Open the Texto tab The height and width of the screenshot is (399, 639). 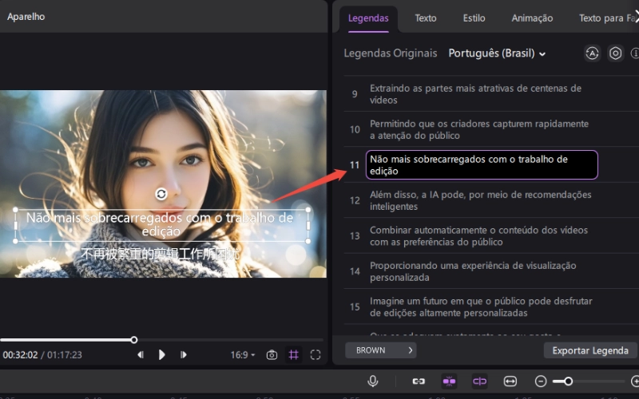pos(426,18)
